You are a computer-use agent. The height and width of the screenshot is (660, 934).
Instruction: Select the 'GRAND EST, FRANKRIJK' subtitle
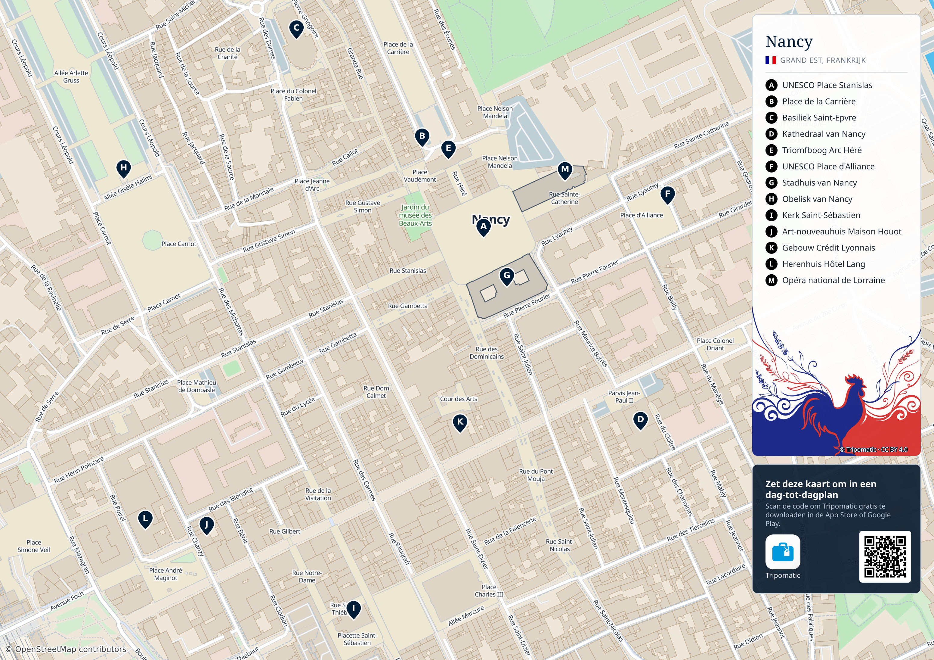click(823, 60)
